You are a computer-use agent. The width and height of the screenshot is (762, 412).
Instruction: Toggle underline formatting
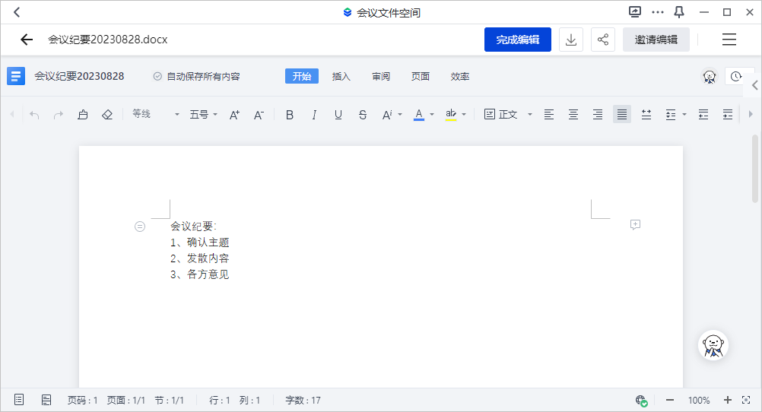click(x=338, y=115)
